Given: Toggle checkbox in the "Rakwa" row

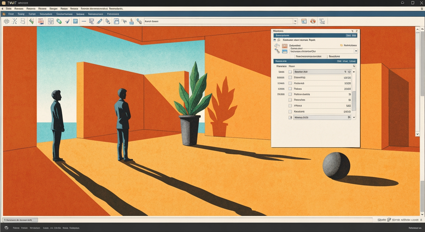Looking at the screenshot, I should 290,89.
